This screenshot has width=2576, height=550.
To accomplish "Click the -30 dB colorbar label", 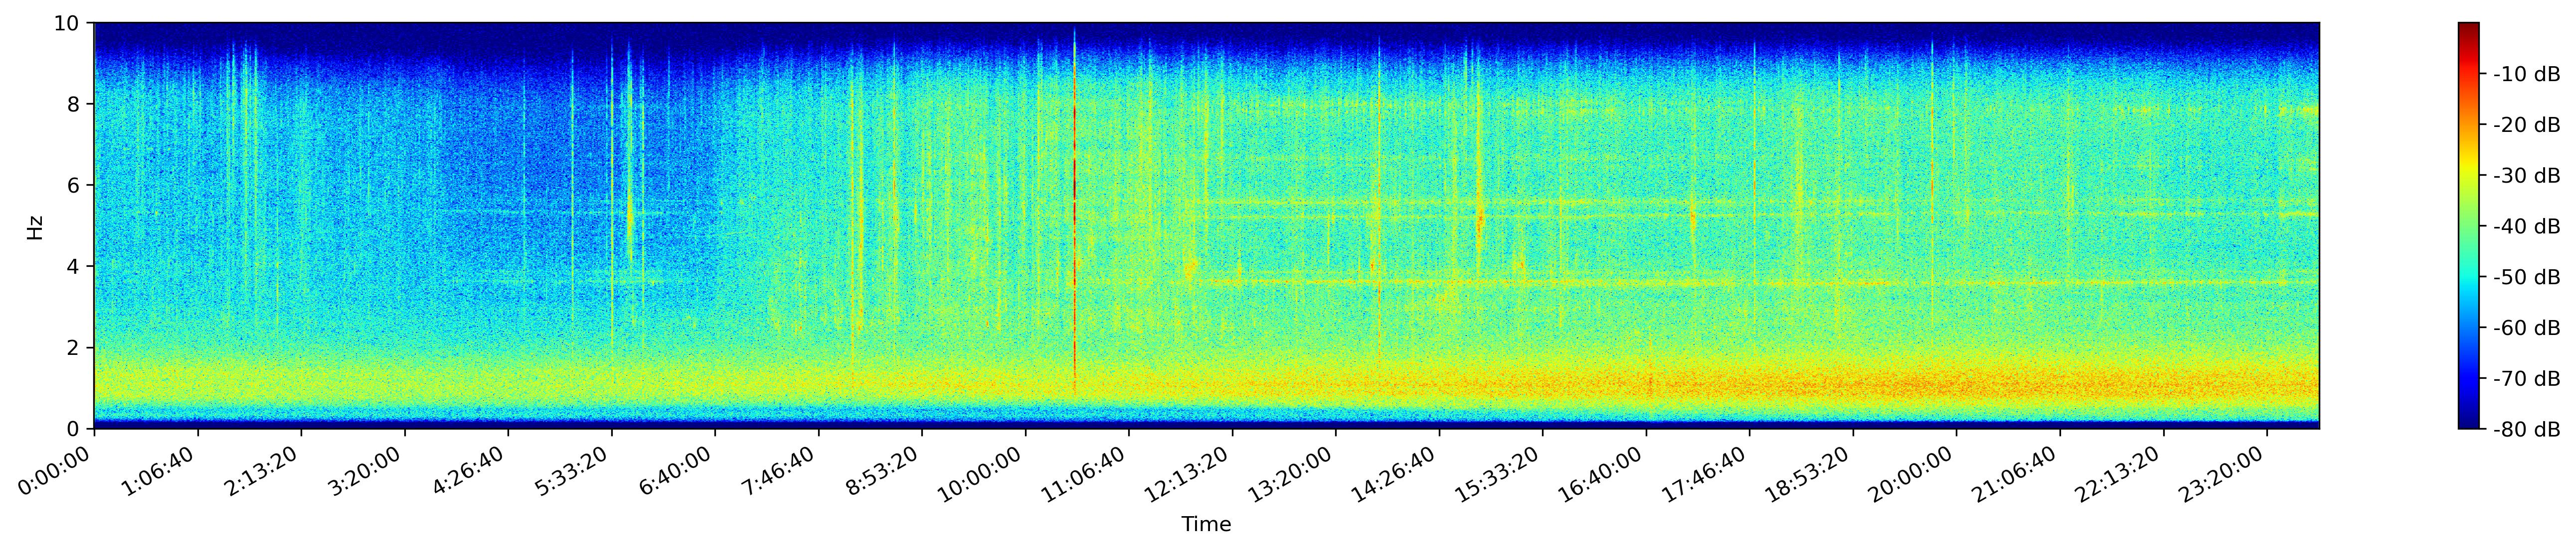I will [2526, 176].
